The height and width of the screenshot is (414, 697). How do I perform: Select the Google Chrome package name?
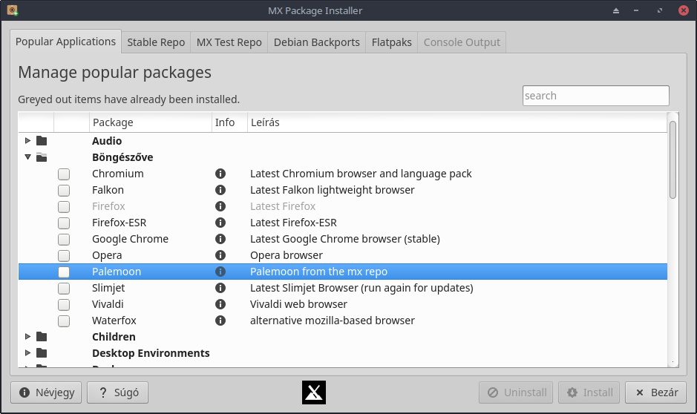coord(130,240)
